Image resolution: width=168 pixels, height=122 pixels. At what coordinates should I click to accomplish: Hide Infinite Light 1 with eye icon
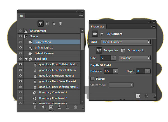point(20,47)
